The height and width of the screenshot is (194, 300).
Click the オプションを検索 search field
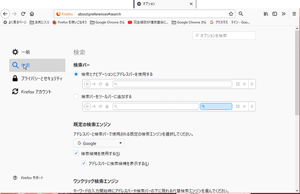coord(224,36)
